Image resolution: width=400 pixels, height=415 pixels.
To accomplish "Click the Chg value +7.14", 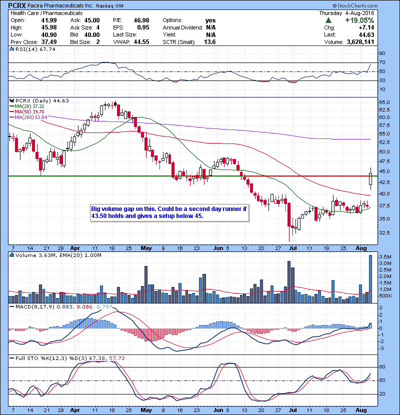I will pos(366,27).
